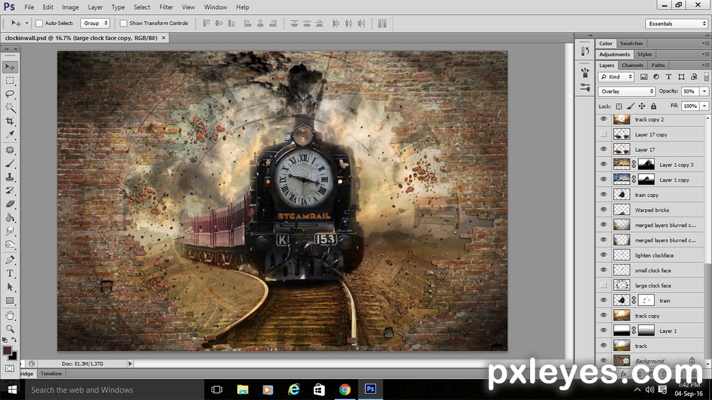Open File Explorer from the taskbar
Image resolution: width=712 pixels, height=400 pixels.
point(242,390)
